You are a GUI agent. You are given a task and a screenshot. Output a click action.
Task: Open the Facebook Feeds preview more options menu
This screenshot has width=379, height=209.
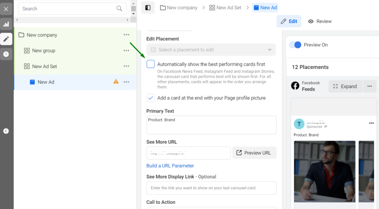click(369, 86)
